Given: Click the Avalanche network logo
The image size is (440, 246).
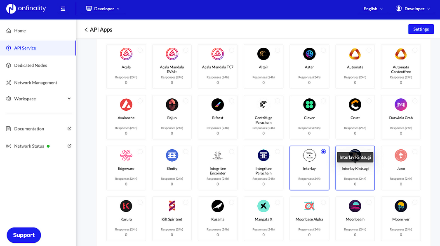Looking at the screenshot, I should click(126, 104).
